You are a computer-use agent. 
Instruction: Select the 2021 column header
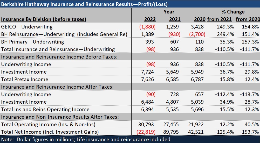pos(175,19)
